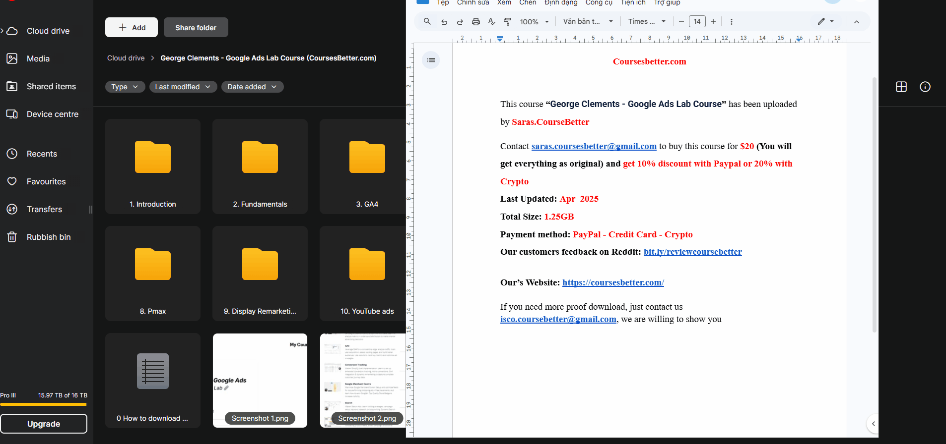
Task: Open the 8. Pmax folder
Action: coord(153,274)
